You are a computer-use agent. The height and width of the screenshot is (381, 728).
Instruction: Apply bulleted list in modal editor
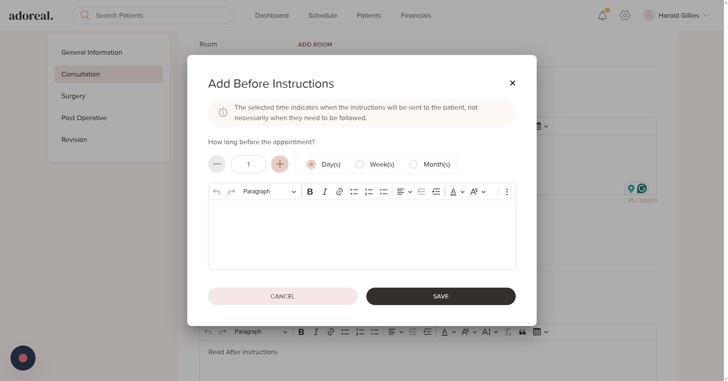click(354, 192)
